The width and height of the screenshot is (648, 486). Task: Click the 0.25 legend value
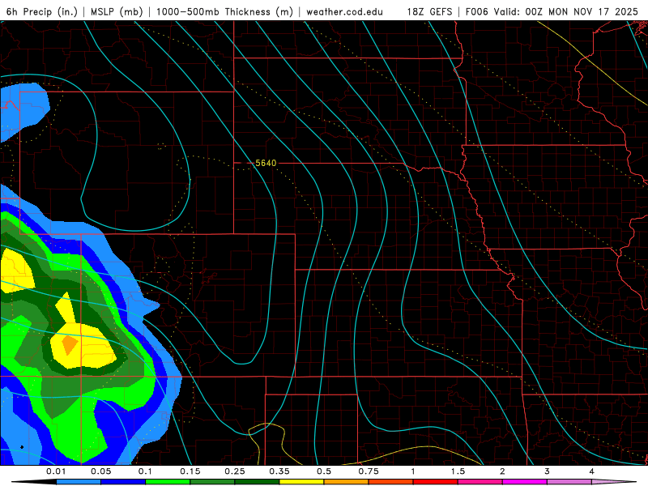(x=235, y=471)
